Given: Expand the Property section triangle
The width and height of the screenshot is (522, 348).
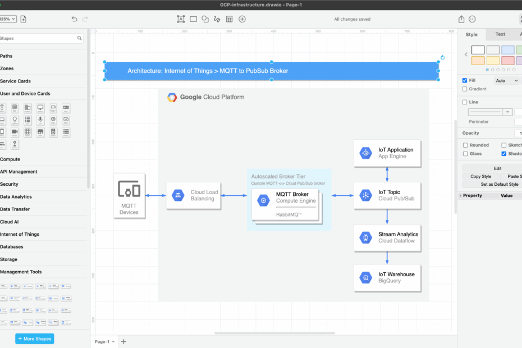Looking at the screenshot, I should pos(460,195).
